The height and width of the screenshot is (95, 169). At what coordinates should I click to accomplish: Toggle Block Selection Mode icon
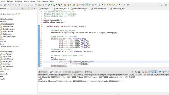pos(93,5)
